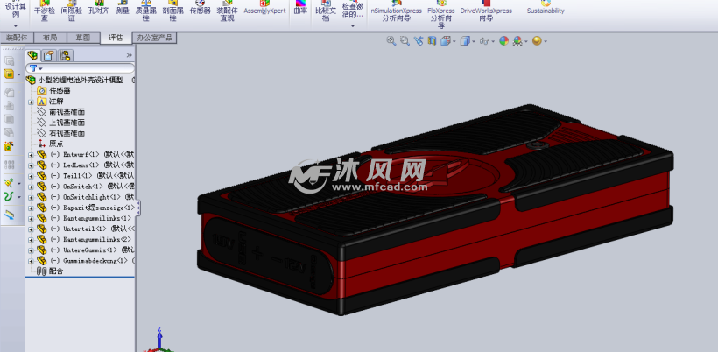Toggle Section View icon

(432, 41)
